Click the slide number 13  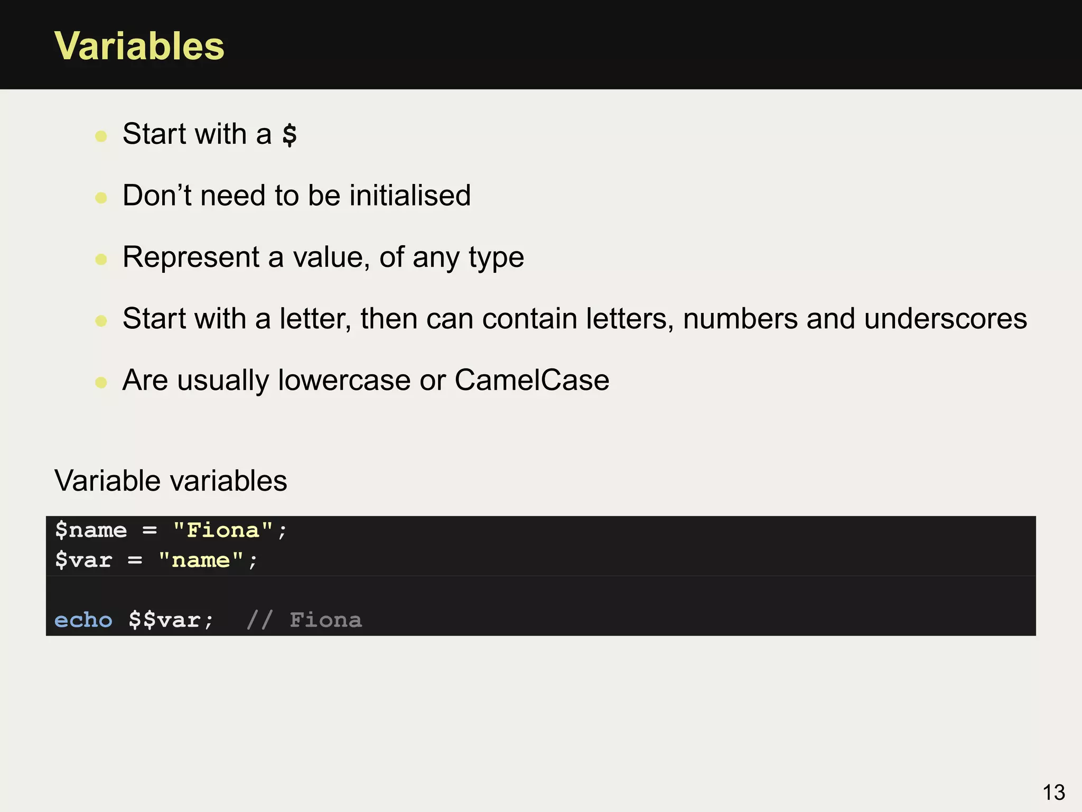[x=1053, y=792]
